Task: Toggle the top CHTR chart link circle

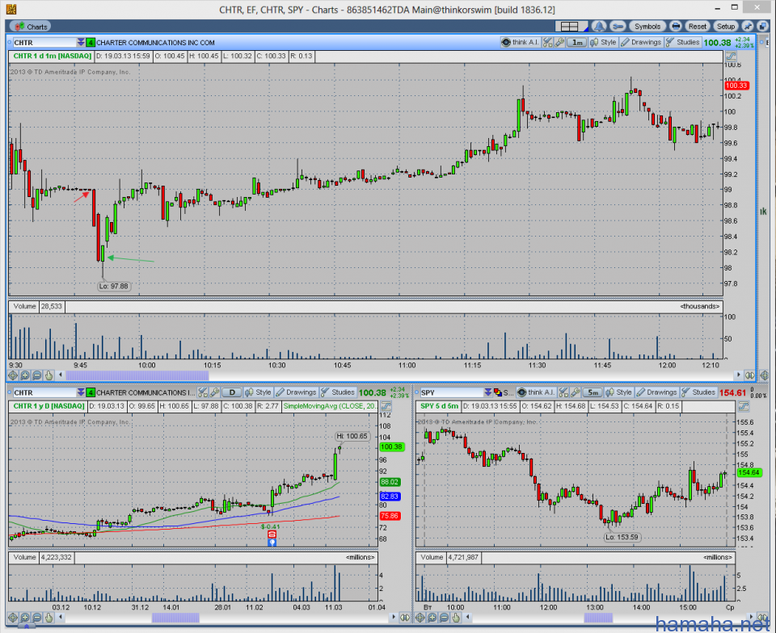Action: pos(10,43)
